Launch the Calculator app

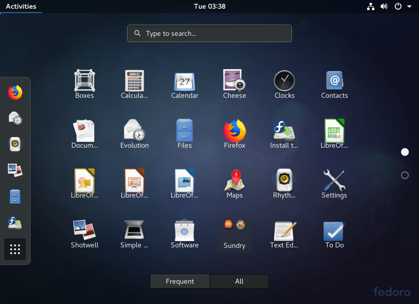(x=134, y=84)
